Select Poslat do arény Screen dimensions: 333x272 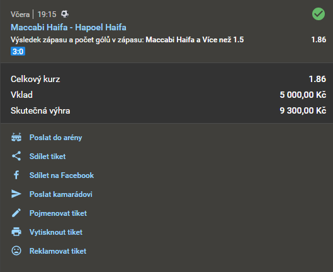click(55, 138)
